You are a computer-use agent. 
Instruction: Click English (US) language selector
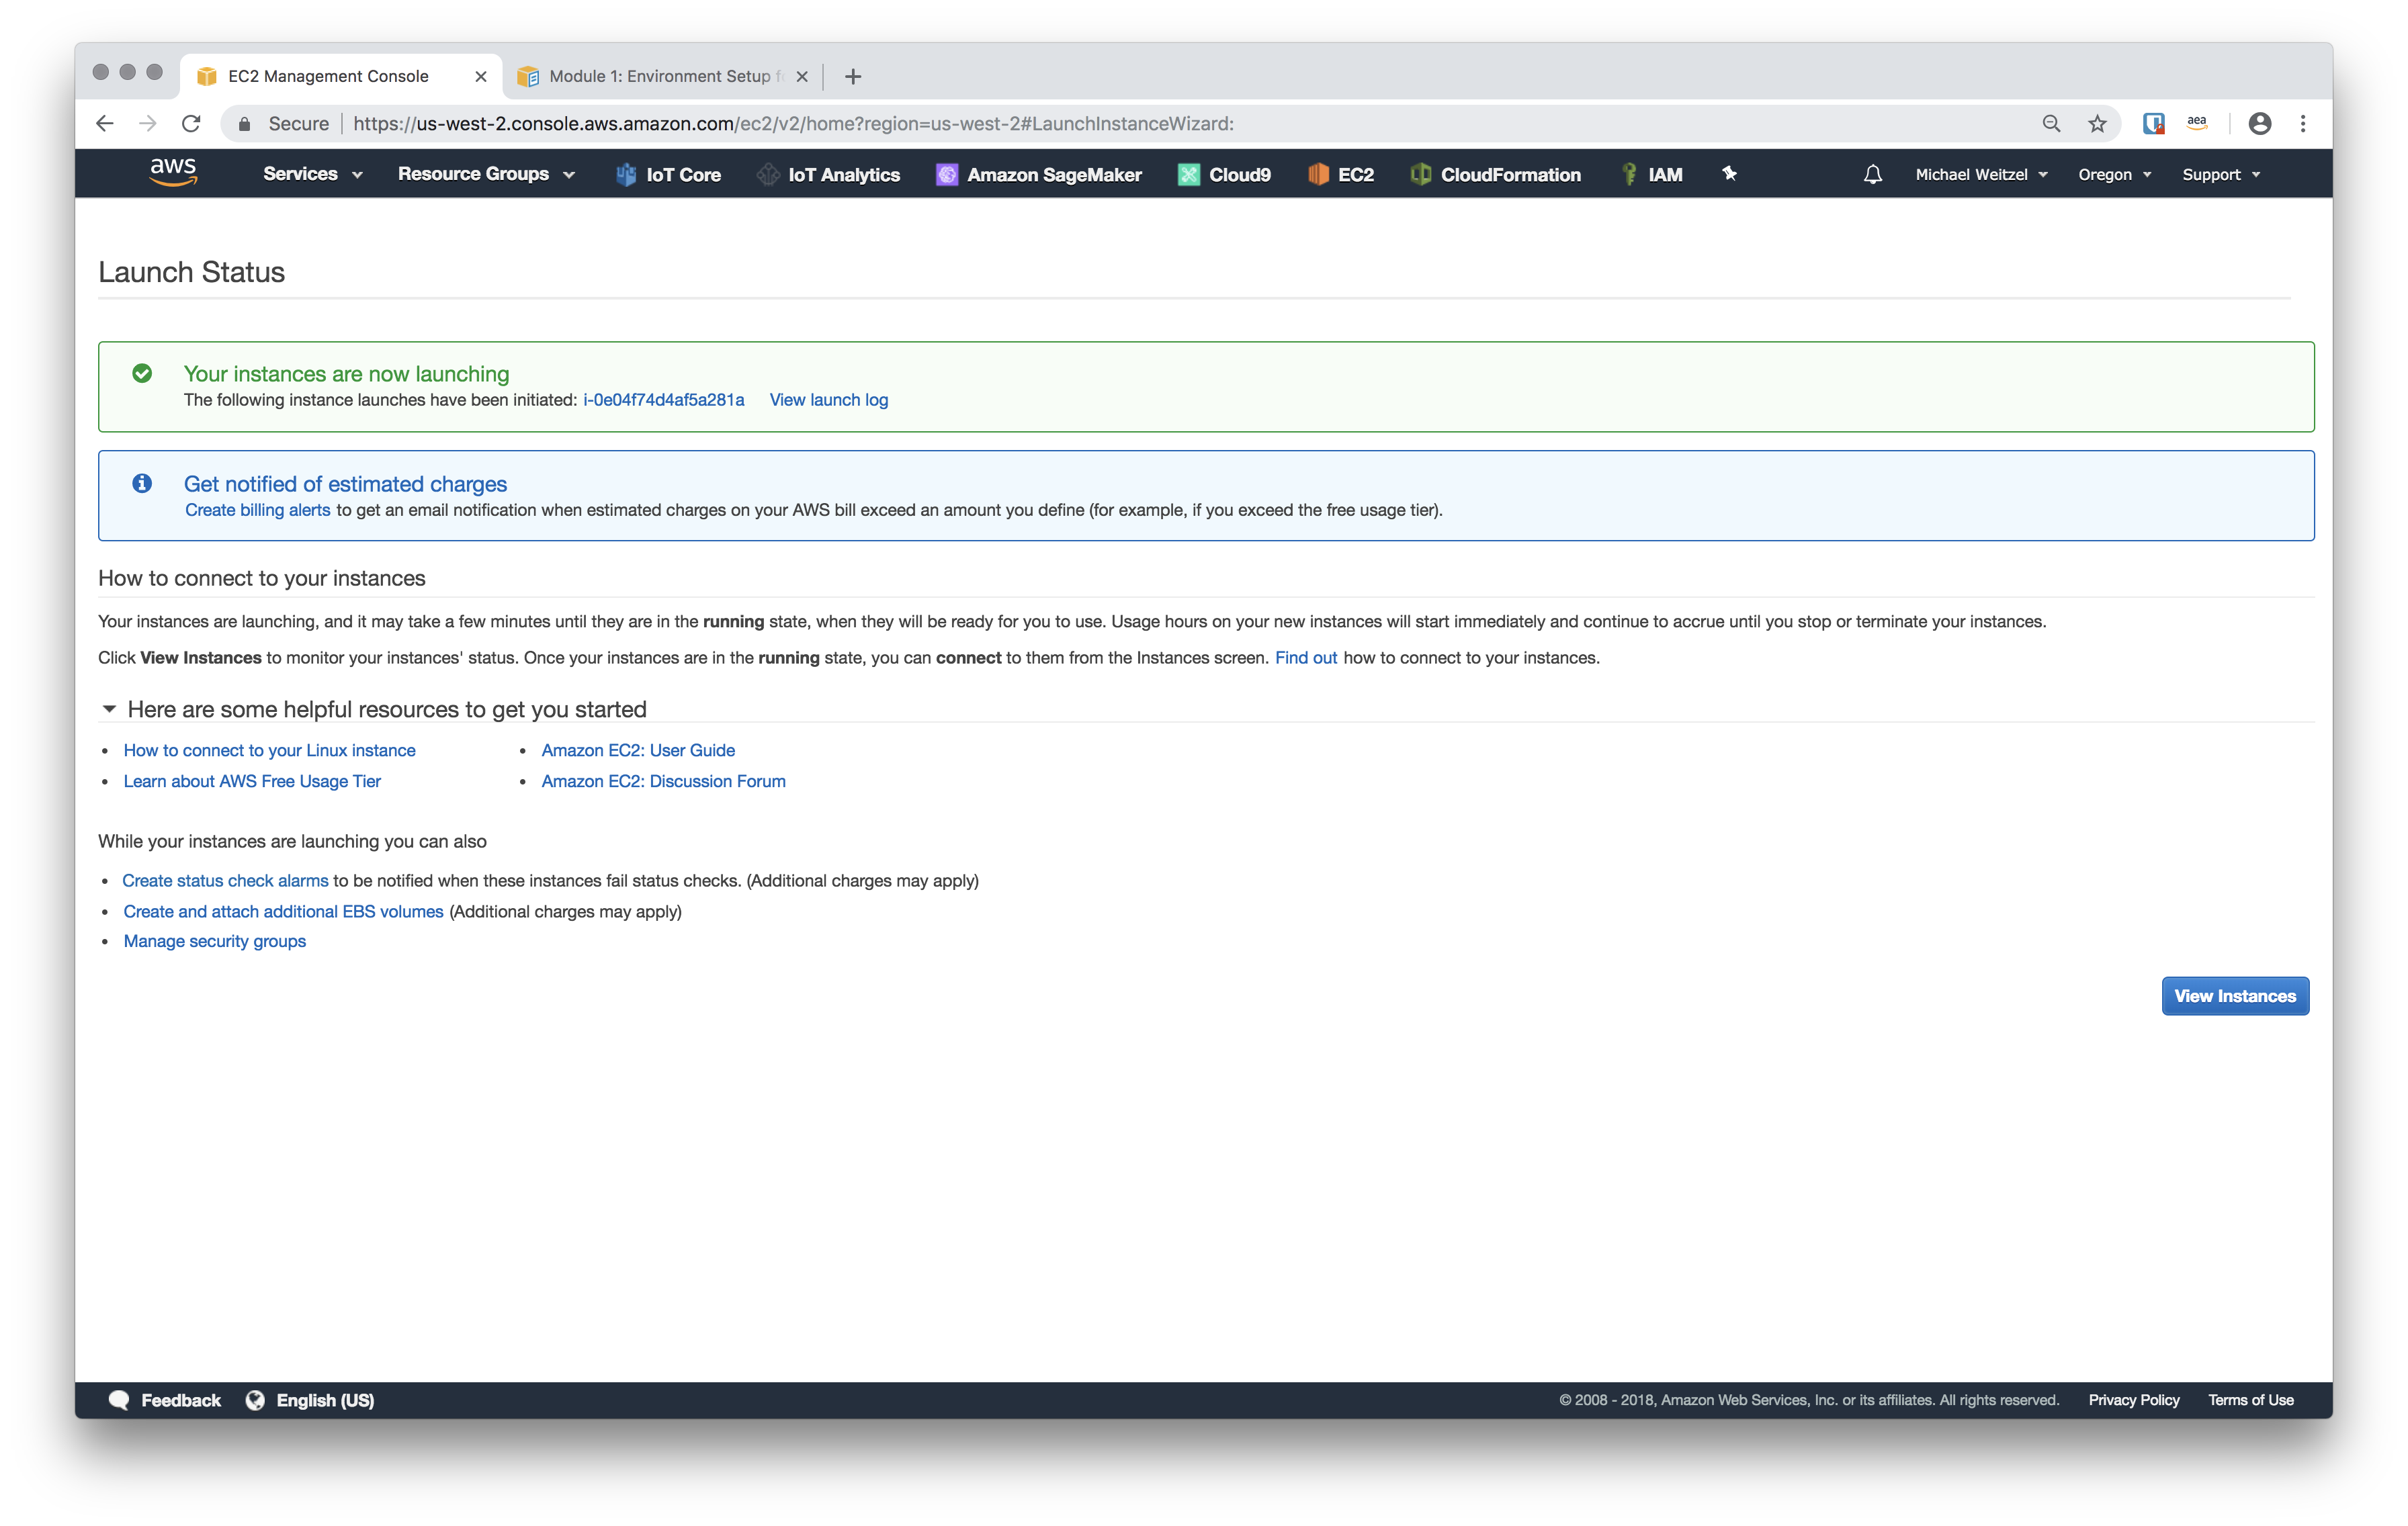point(325,1400)
